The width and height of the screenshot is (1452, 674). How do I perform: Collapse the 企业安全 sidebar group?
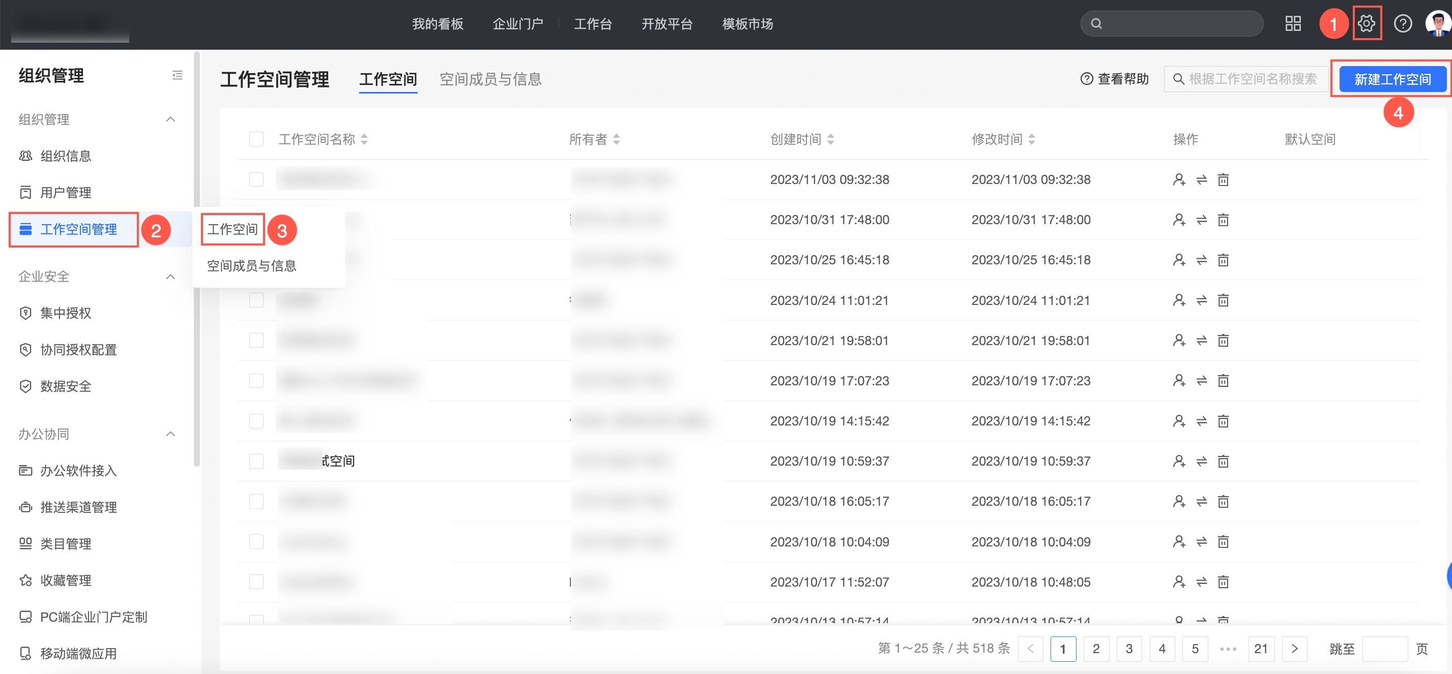pyautogui.click(x=171, y=277)
